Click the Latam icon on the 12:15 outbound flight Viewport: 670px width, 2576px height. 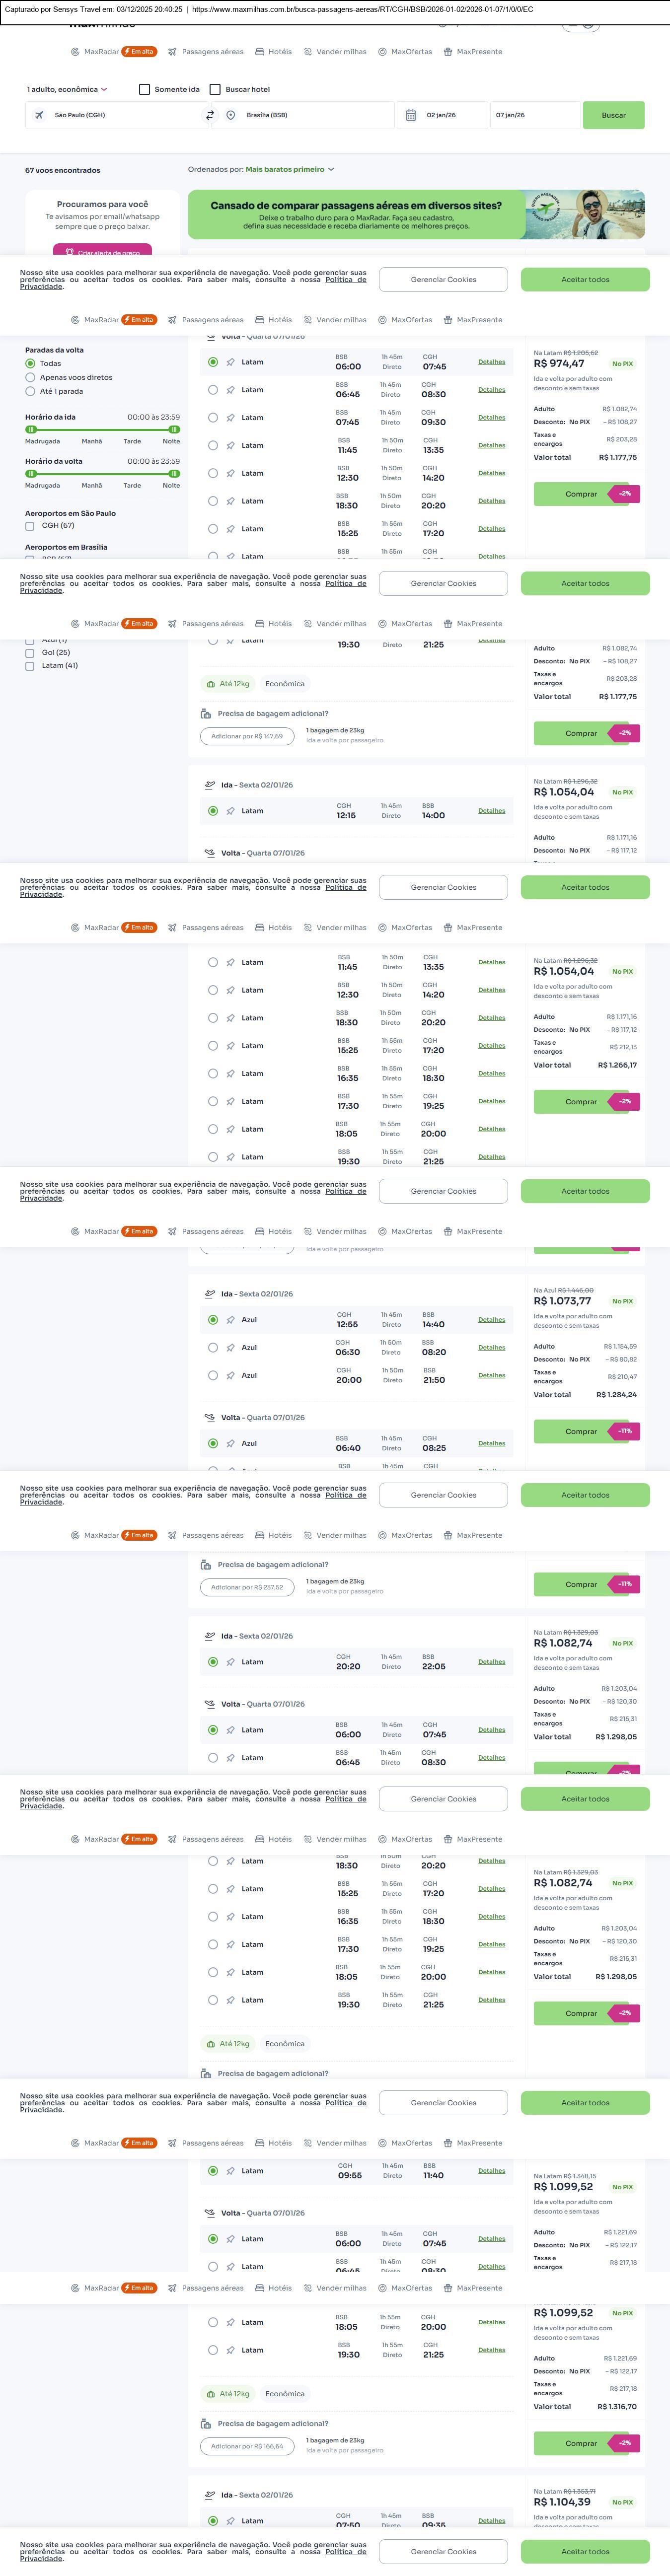pyautogui.click(x=231, y=811)
